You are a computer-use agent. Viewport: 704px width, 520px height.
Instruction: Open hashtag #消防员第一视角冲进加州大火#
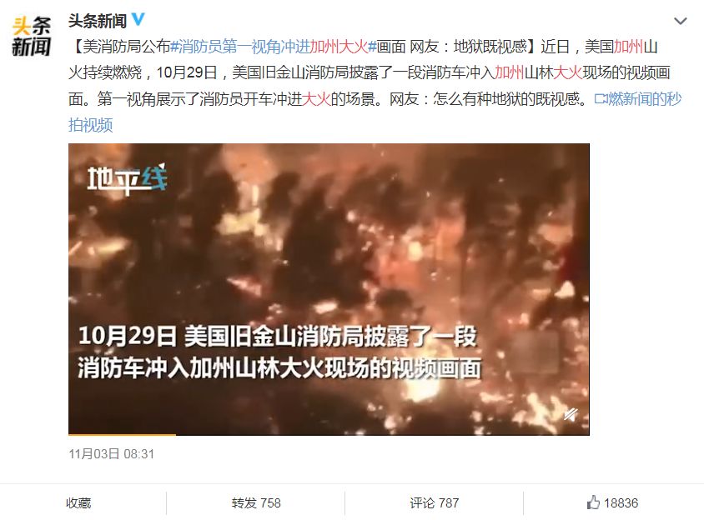point(274,46)
